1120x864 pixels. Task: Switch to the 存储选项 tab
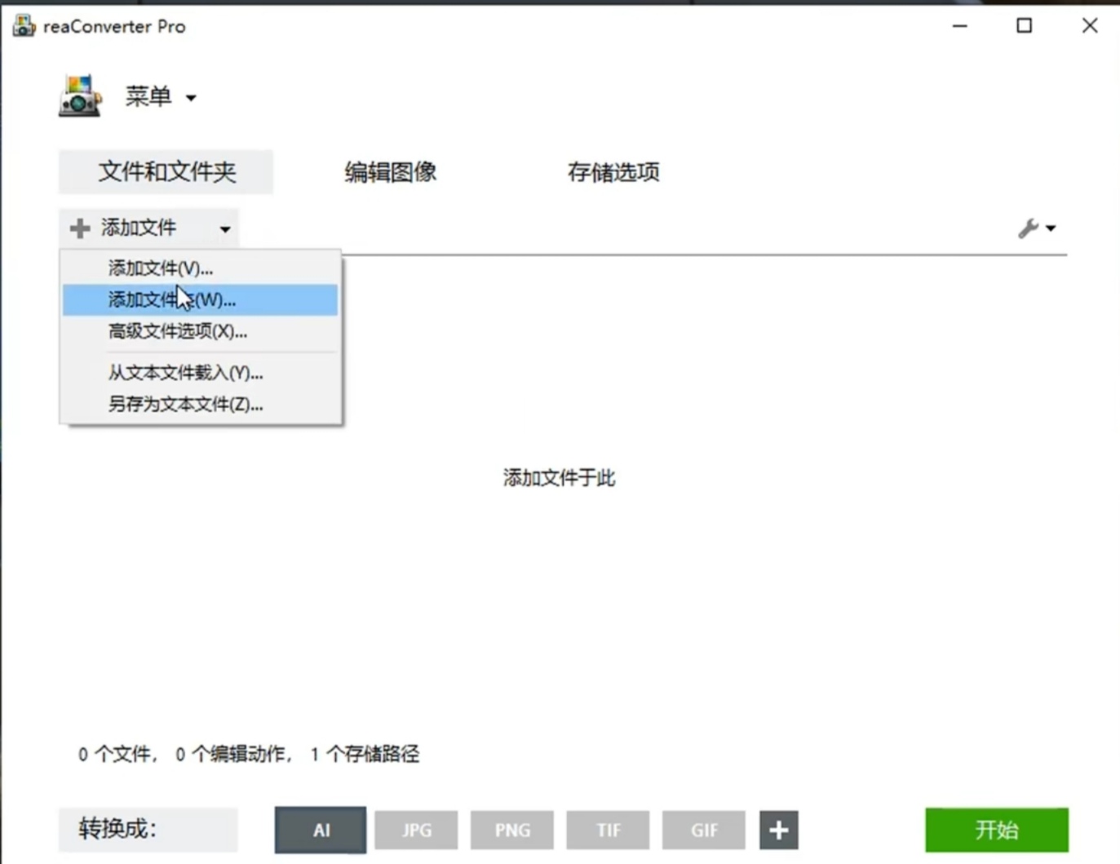coord(614,172)
